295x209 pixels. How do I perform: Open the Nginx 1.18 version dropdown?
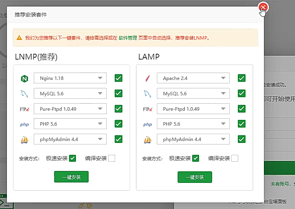click(x=70, y=78)
